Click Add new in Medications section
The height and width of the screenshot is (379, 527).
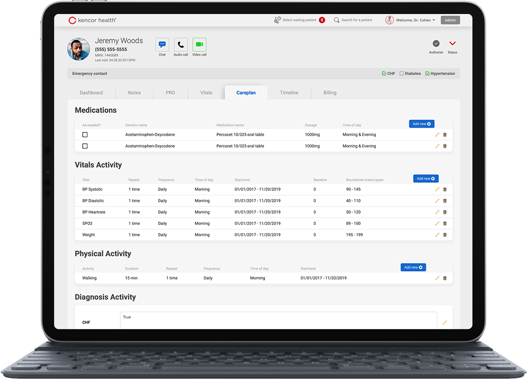pos(422,124)
